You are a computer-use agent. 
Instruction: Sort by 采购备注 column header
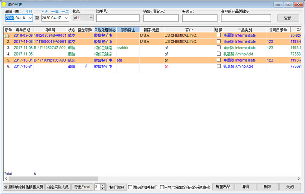pos(128,30)
